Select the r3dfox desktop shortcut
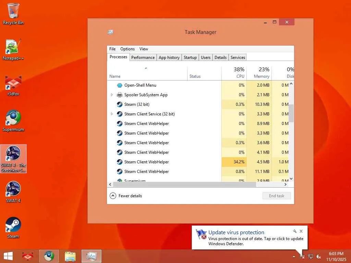351x263 pixels. [x=13, y=85]
